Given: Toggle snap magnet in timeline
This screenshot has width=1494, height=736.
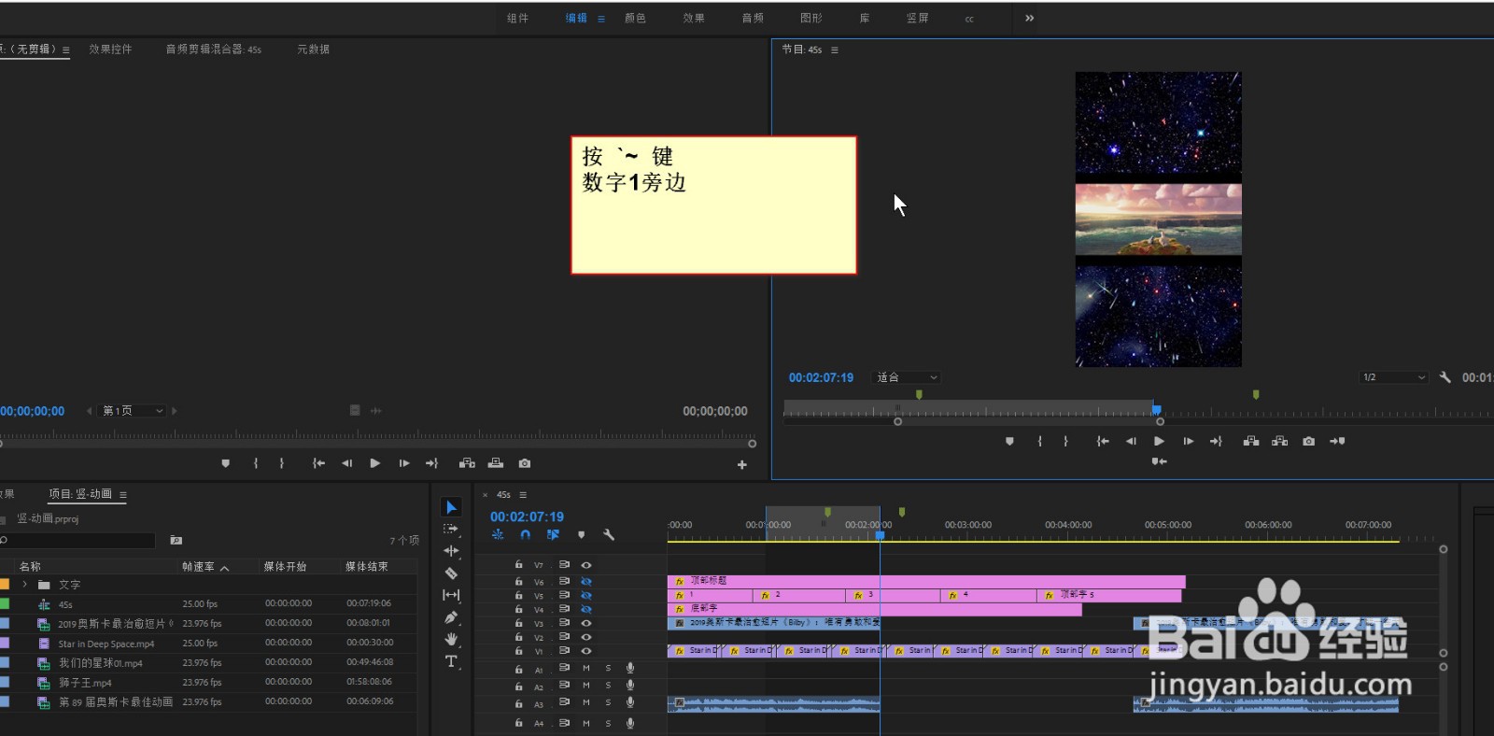Looking at the screenshot, I should tap(526, 535).
